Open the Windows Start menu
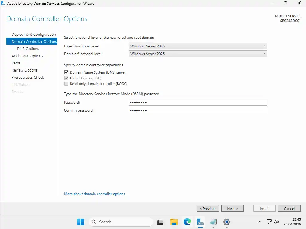The height and width of the screenshot is (229, 306). pyautogui.click(x=80, y=222)
